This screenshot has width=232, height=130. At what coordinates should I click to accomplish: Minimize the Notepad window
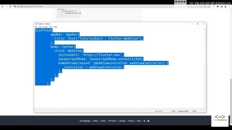pos(192,24)
